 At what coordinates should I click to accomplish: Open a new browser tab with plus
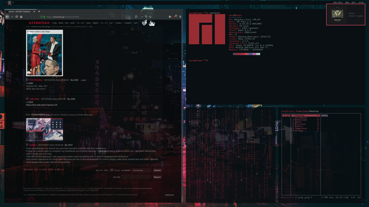[x=39, y=11]
